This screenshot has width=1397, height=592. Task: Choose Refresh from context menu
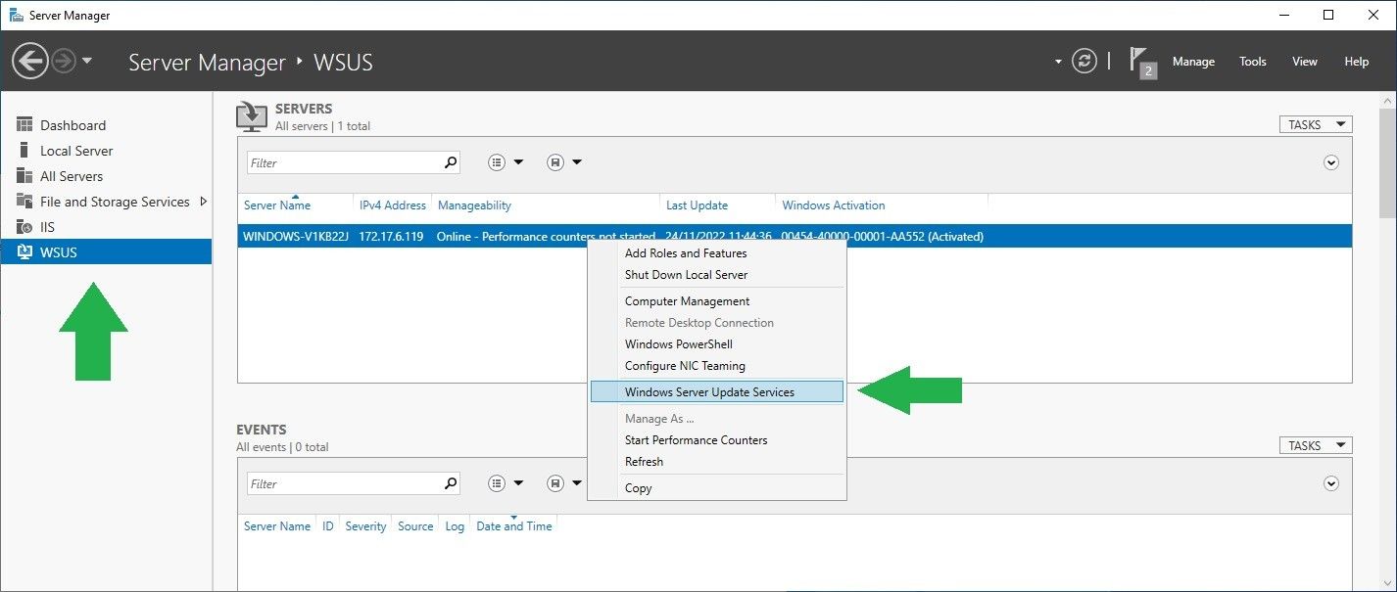point(717,462)
